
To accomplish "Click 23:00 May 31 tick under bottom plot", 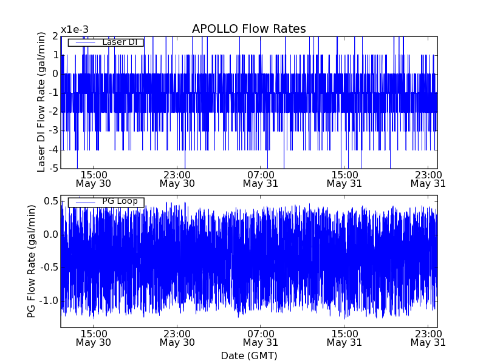I will coord(427,337).
